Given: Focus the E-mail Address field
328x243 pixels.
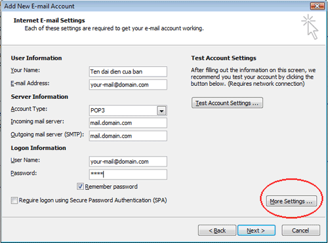Looking at the screenshot, I should click(128, 84).
